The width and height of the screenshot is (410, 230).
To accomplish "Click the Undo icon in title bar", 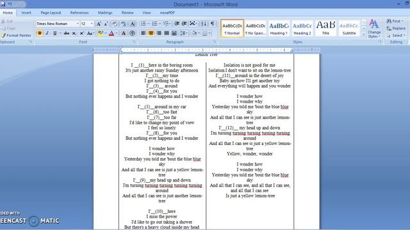I will coord(10,4).
